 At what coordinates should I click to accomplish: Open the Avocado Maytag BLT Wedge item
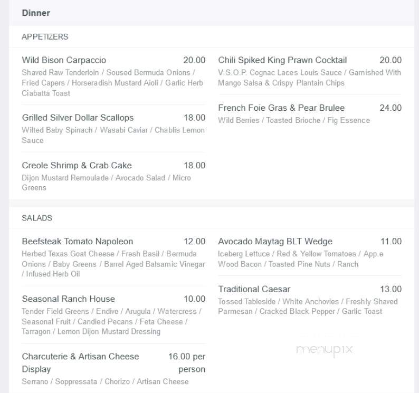pos(275,241)
